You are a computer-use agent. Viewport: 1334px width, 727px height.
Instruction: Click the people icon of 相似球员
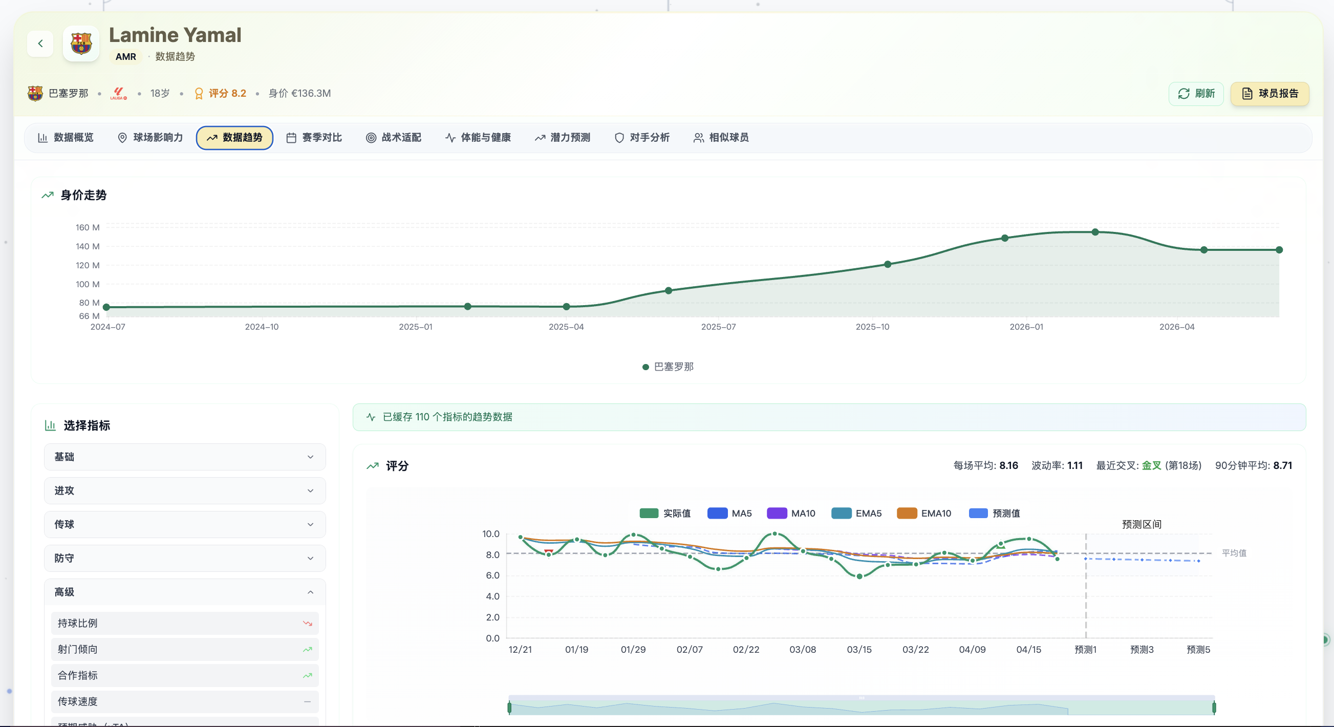(x=699, y=138)
